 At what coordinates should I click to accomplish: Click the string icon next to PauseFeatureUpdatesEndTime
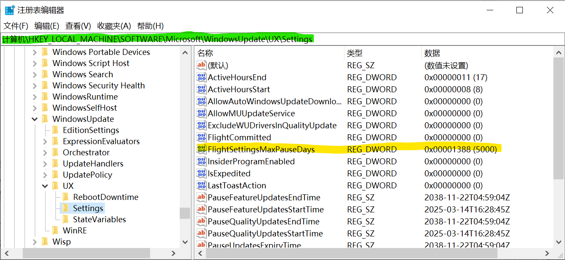click(x=201, y=197)
